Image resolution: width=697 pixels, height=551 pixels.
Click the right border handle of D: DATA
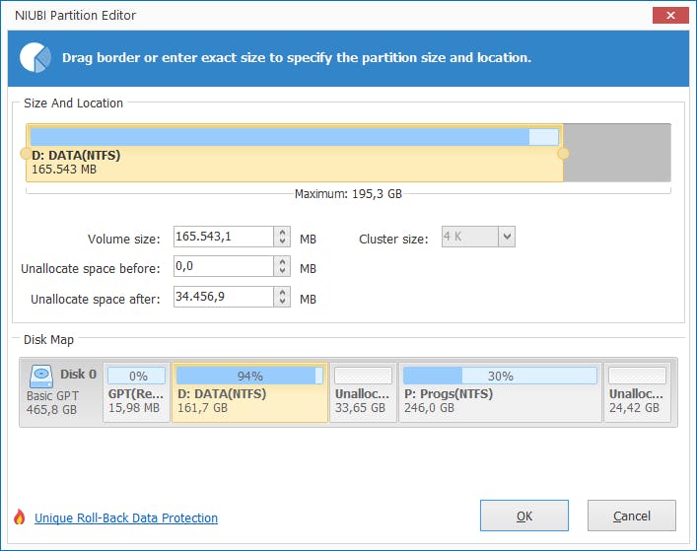563,154
